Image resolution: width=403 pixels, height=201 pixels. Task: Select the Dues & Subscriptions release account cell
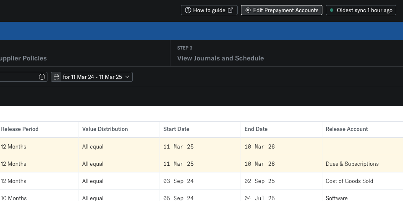pyautogui.click(x=352, y=164)
